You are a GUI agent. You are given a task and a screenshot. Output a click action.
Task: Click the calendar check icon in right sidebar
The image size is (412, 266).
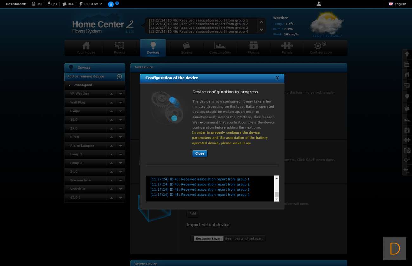tap(407, 150)
